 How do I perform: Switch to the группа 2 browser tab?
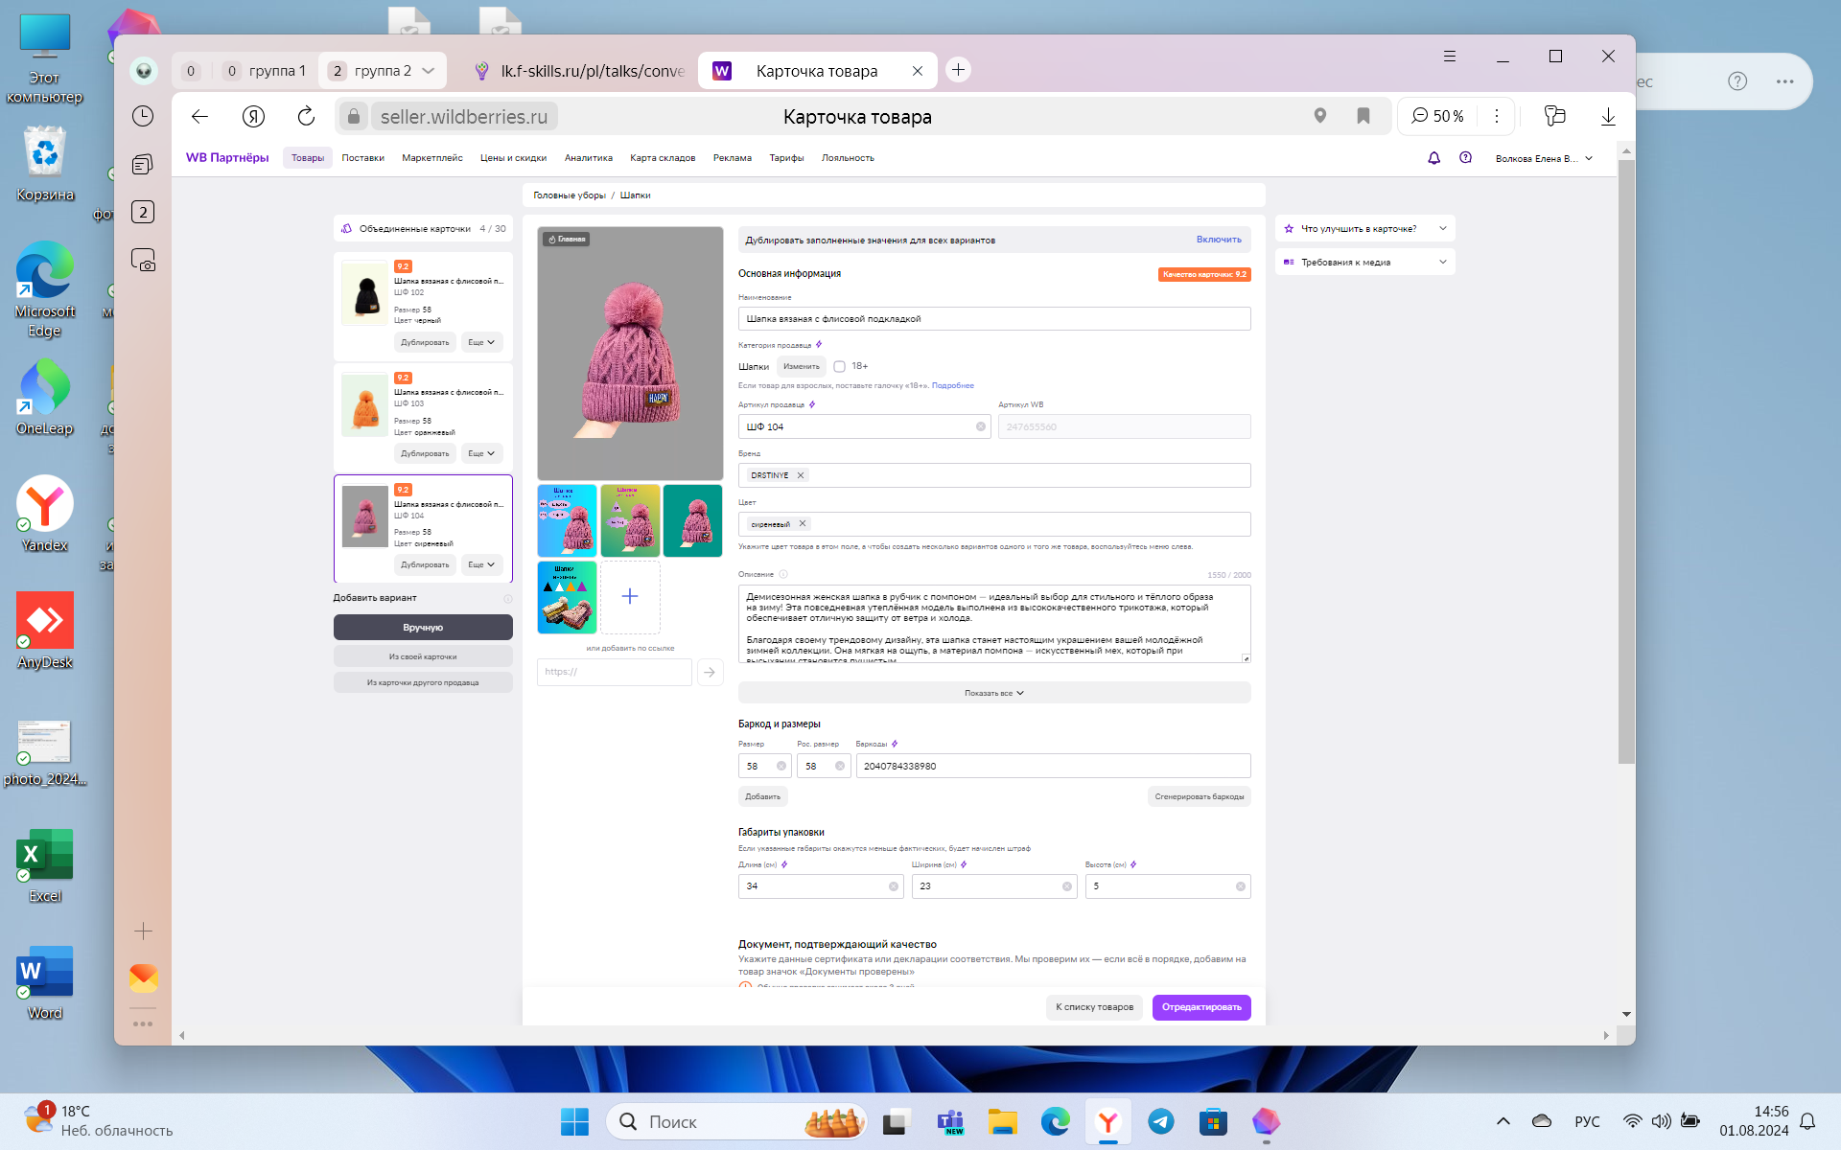[382, 71]
